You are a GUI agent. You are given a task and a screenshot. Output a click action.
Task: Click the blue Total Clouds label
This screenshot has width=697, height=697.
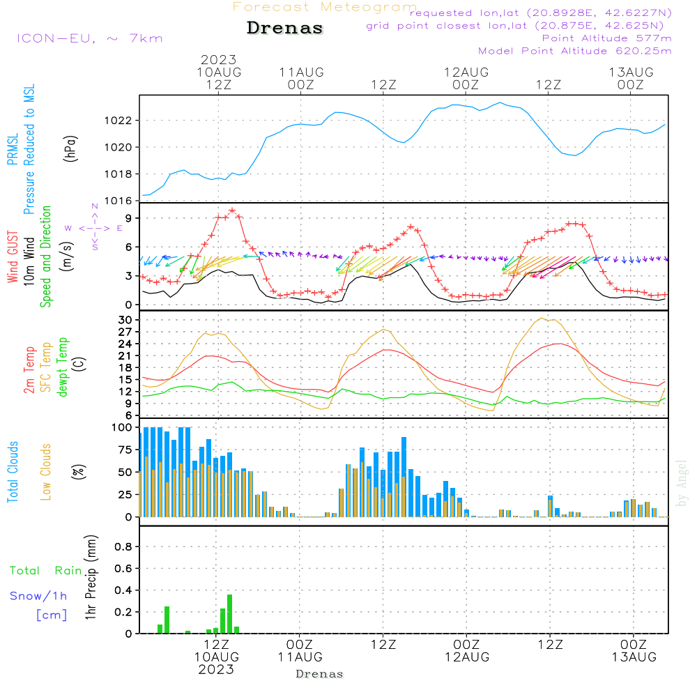(13, 472)
